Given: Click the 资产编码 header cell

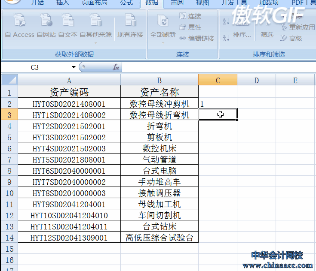Looking at the screenshot, I should click(x=69, y=92).
